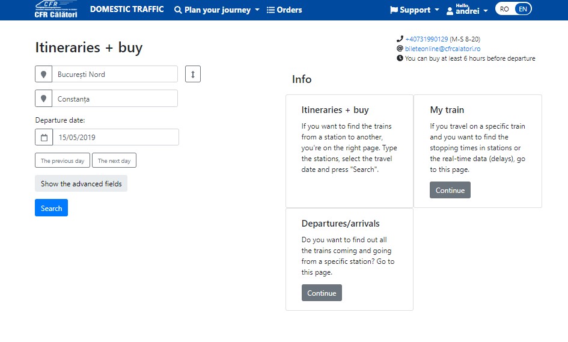Click the Support flag icon
The image size is (568, 342).
tap(394, 10)
